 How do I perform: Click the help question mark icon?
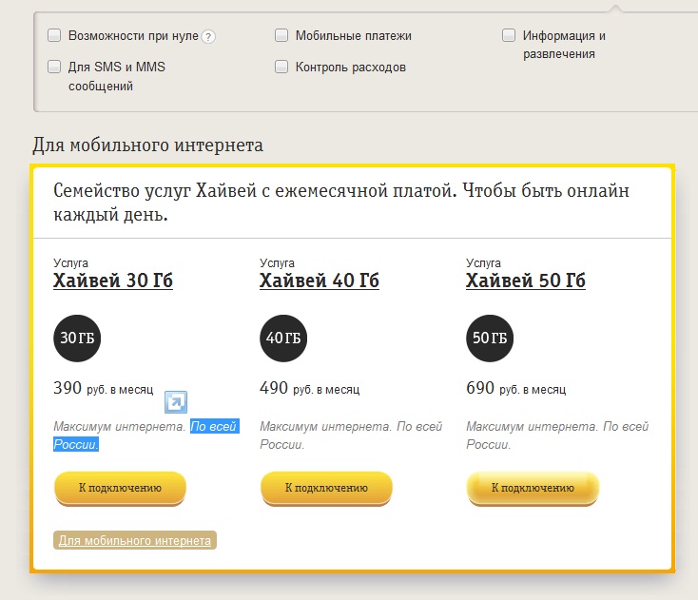coord(208,36)
